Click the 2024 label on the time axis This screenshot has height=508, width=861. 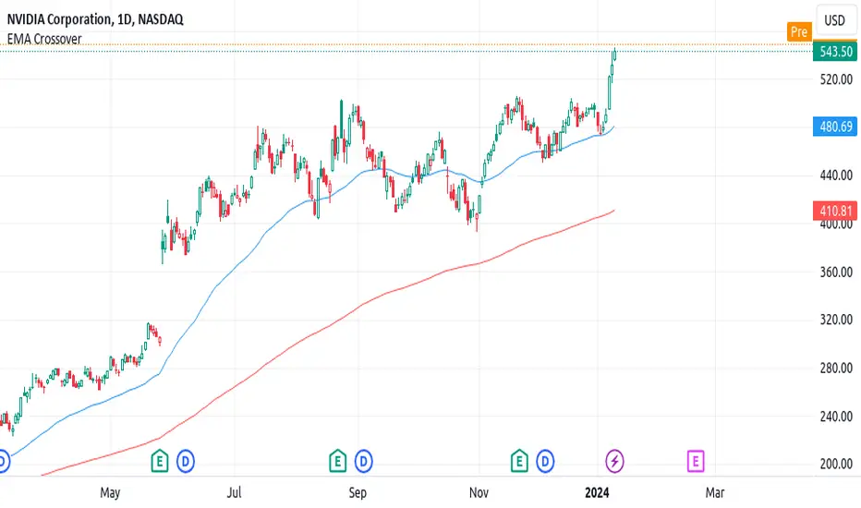tap(597, 492)
